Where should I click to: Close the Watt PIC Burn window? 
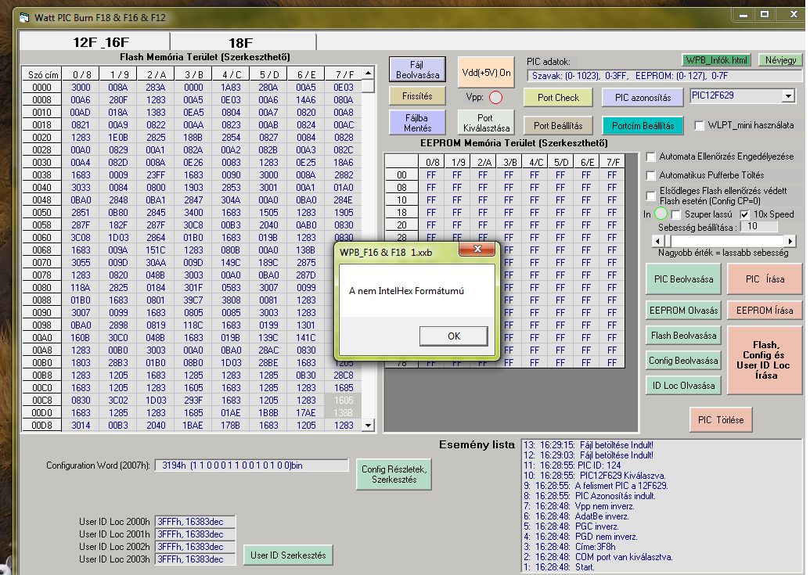794,15
